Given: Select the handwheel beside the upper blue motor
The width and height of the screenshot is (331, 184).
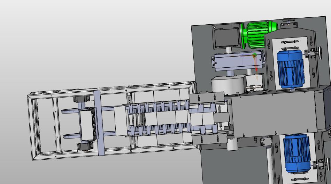Looking at the screenshot, I should tap(321, 53).
